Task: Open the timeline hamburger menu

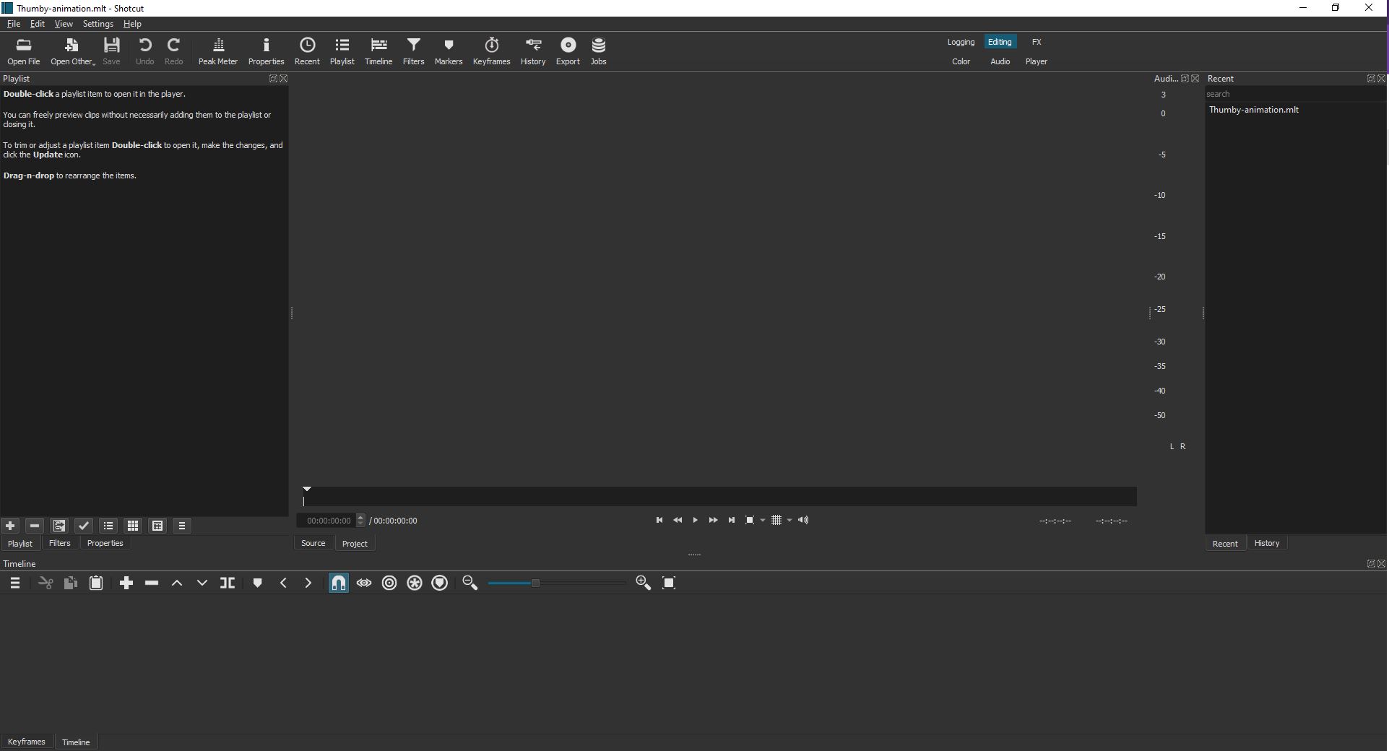Action: [15, 583]
